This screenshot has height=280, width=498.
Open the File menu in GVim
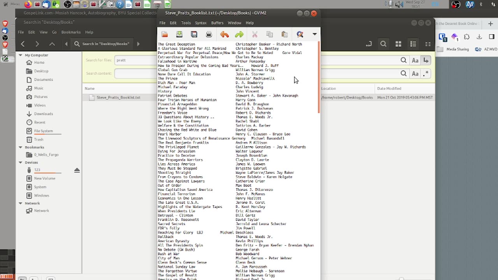(x=162, y=23)
